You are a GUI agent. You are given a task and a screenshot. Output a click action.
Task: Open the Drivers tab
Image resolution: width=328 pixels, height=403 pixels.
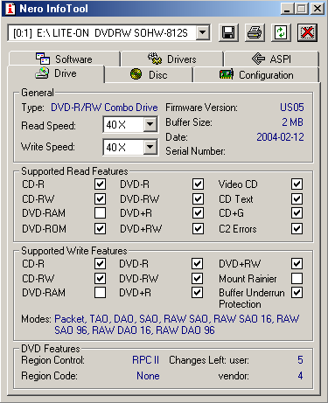[x=172, y=59]
